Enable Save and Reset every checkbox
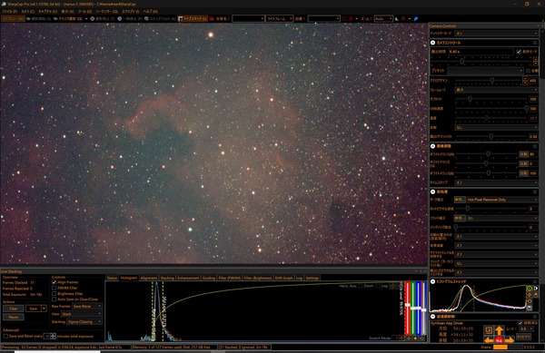 (x=5, y=337)
